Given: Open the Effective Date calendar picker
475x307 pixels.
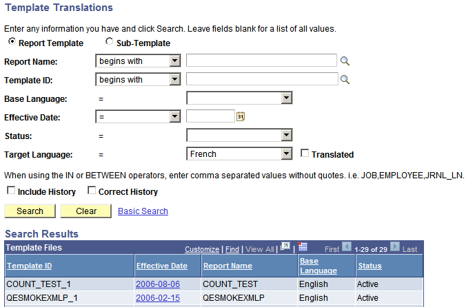Looking at the screenshot, I should point(241,117).
